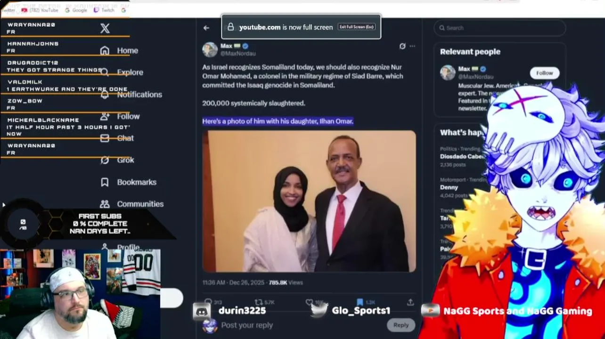Open the Grok icon in the sidebar
The image size is (605, 339).
click(x=105, y=160)
